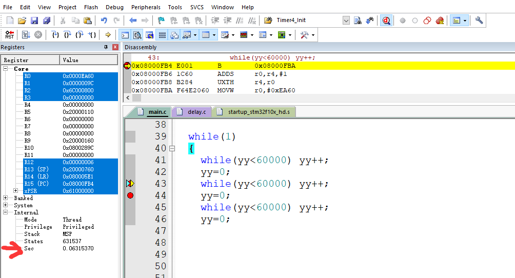Viewport: 515px width, 278px height.
Task: Expand the Banked register group
Action: click(x=6, y=198)
